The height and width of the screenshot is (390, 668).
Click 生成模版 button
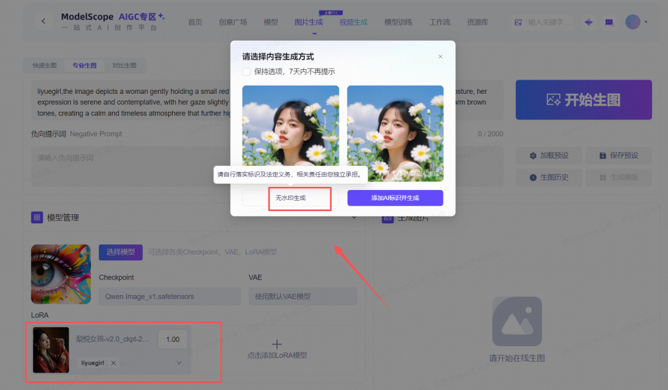(x=619, y=177)
